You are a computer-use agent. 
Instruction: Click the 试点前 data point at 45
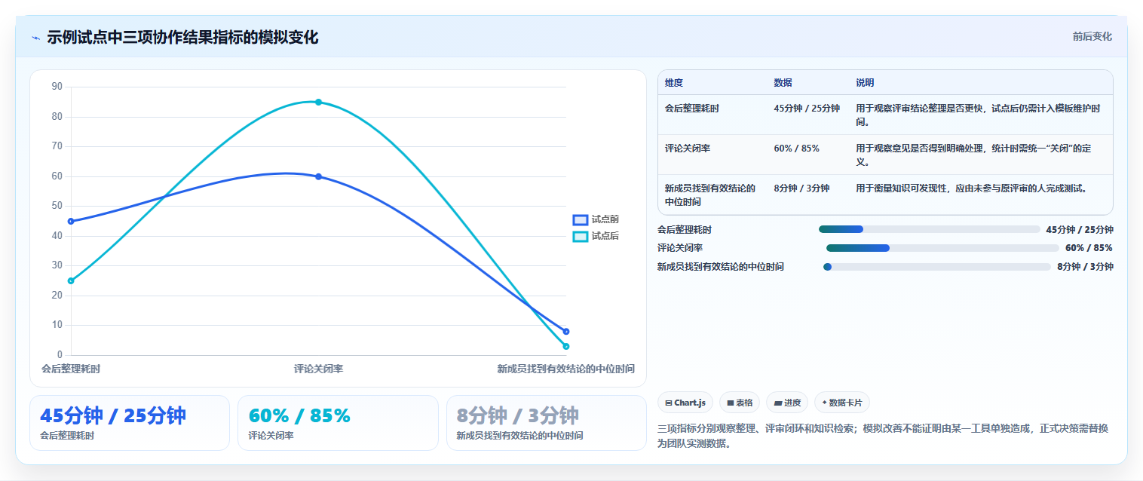click(x=71, y=221)
